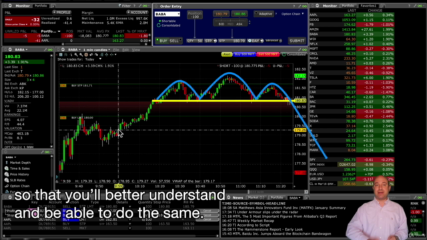Click the help icon next to Adaptive

(276, 14)
